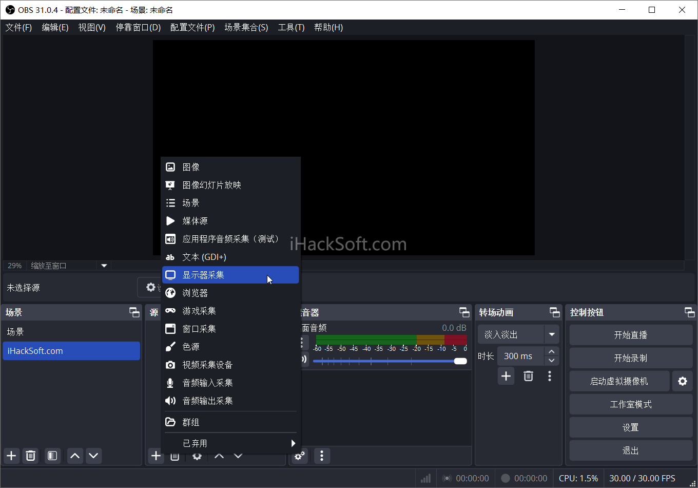Choose 音频输入采集 audio input capture
The height and width of the screenshot is (488, 698).
click(x=230, y=383)
